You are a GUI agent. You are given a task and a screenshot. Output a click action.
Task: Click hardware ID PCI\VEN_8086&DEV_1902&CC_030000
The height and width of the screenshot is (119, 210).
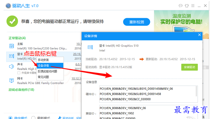(125, 99)
